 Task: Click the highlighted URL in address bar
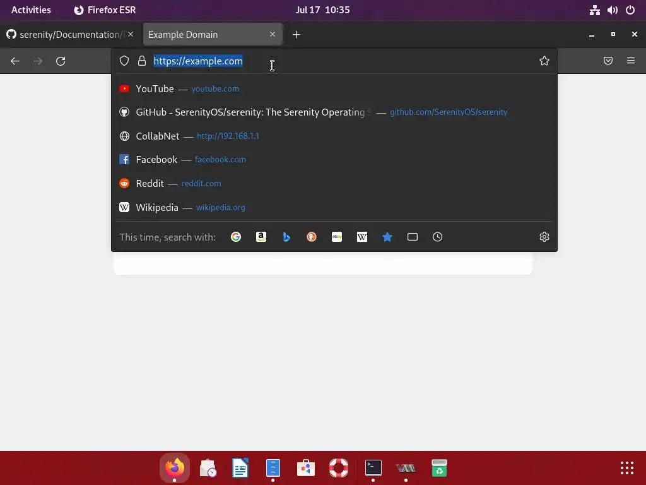(x=197, y=61)
